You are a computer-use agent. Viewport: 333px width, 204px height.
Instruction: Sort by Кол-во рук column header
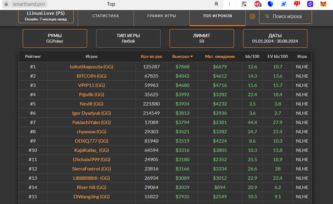pyautogui.click(x=151, y=57)
